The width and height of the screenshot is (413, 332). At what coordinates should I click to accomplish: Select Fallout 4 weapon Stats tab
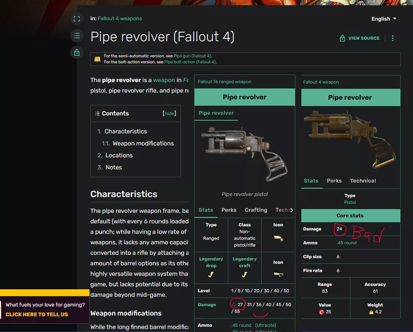click(311, 181)
